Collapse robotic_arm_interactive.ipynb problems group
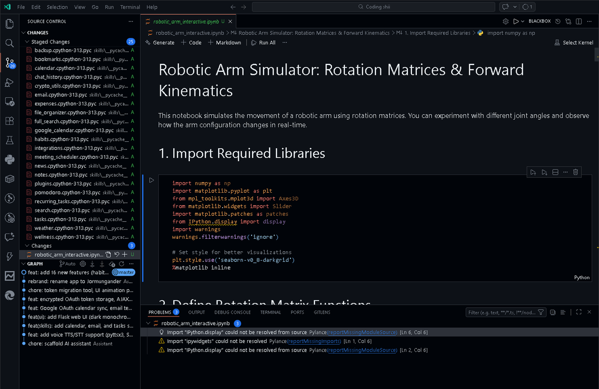This screenshot has width=599, height=389. [149, 324]
